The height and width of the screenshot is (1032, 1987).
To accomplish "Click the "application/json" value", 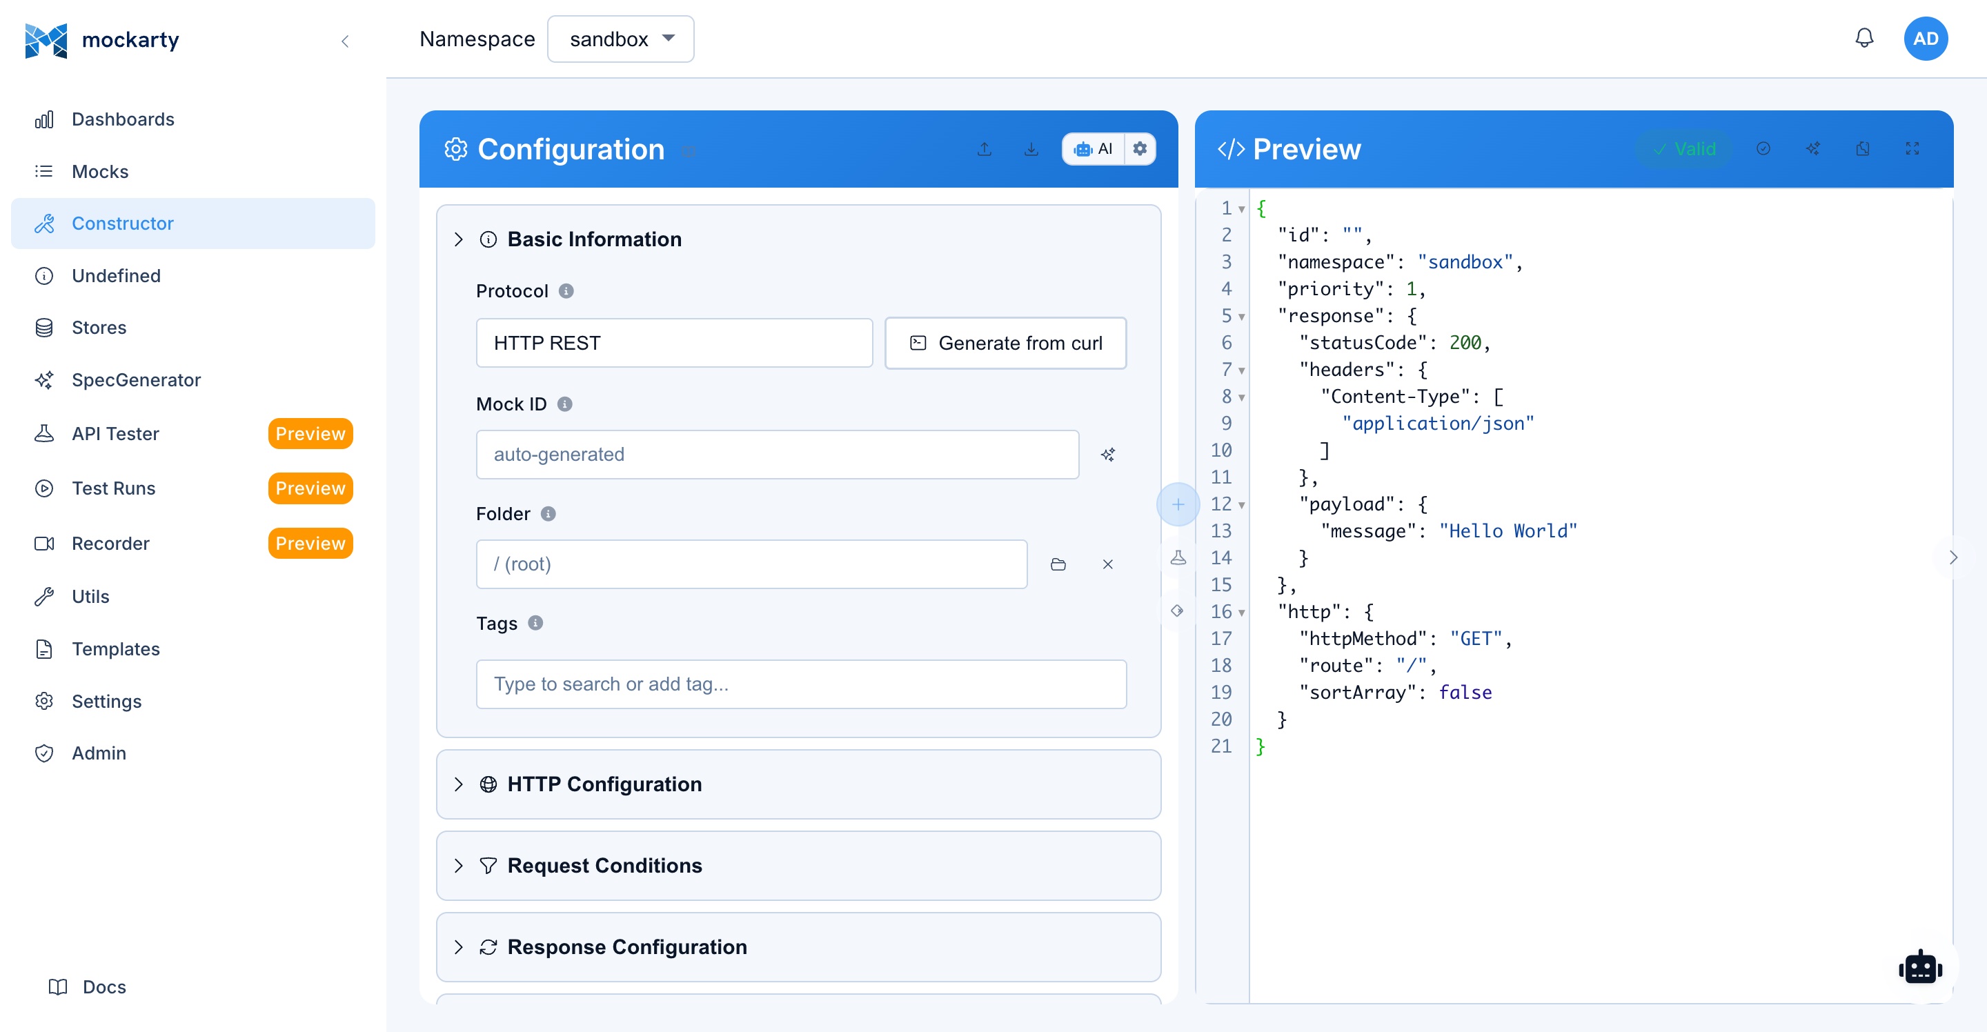I will point(1438,424).
